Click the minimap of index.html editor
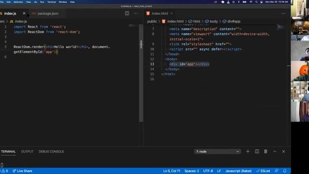Viewport: 309px width, 174px height. point(281,27)
